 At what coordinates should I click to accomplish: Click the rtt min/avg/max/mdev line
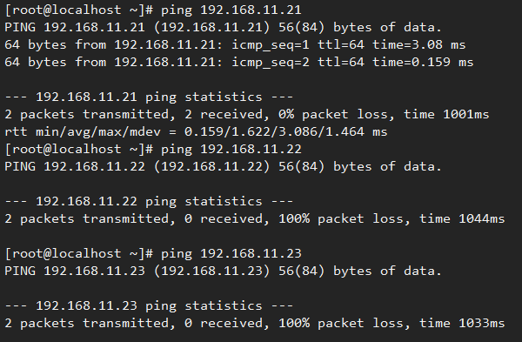tap(196, 132)
